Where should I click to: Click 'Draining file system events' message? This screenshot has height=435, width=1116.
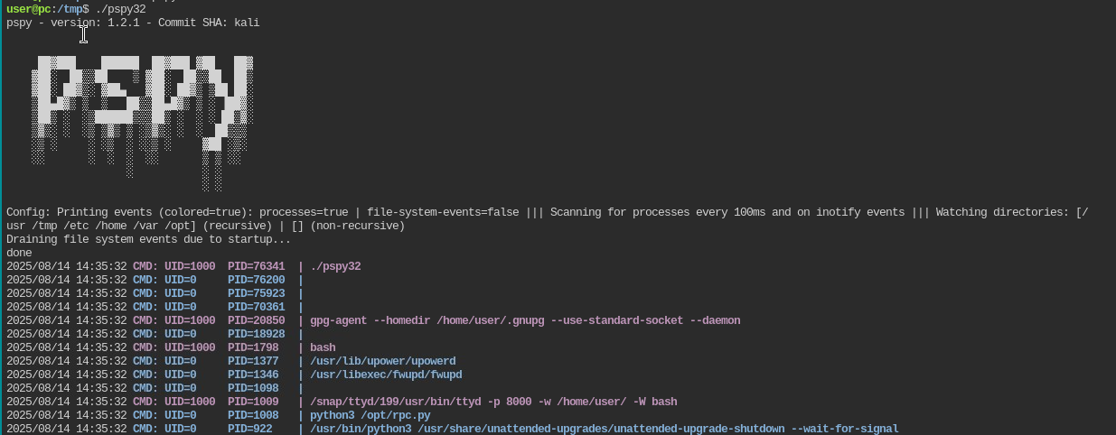point(148,239)
